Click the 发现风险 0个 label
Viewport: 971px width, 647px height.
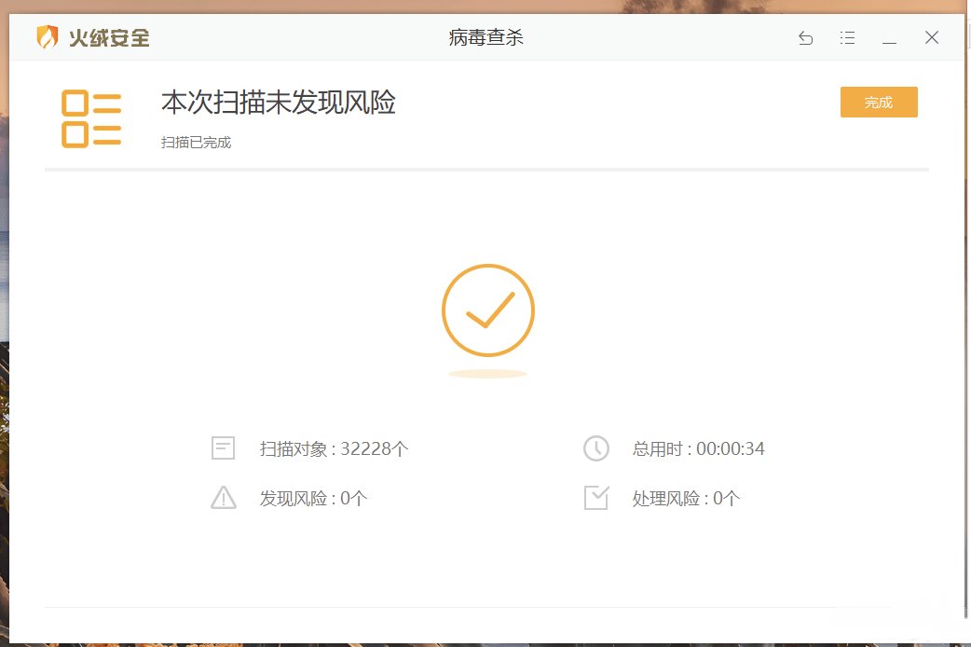coord(313,499)
